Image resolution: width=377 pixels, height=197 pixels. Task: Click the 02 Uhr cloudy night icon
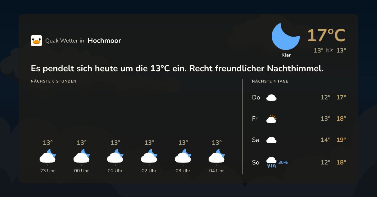click(x=149, y=156)
